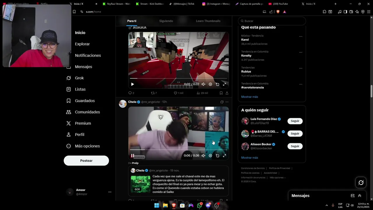Open more options for #cerotolerancia trend
Screen dimensions: 373x210
(301, 84)
